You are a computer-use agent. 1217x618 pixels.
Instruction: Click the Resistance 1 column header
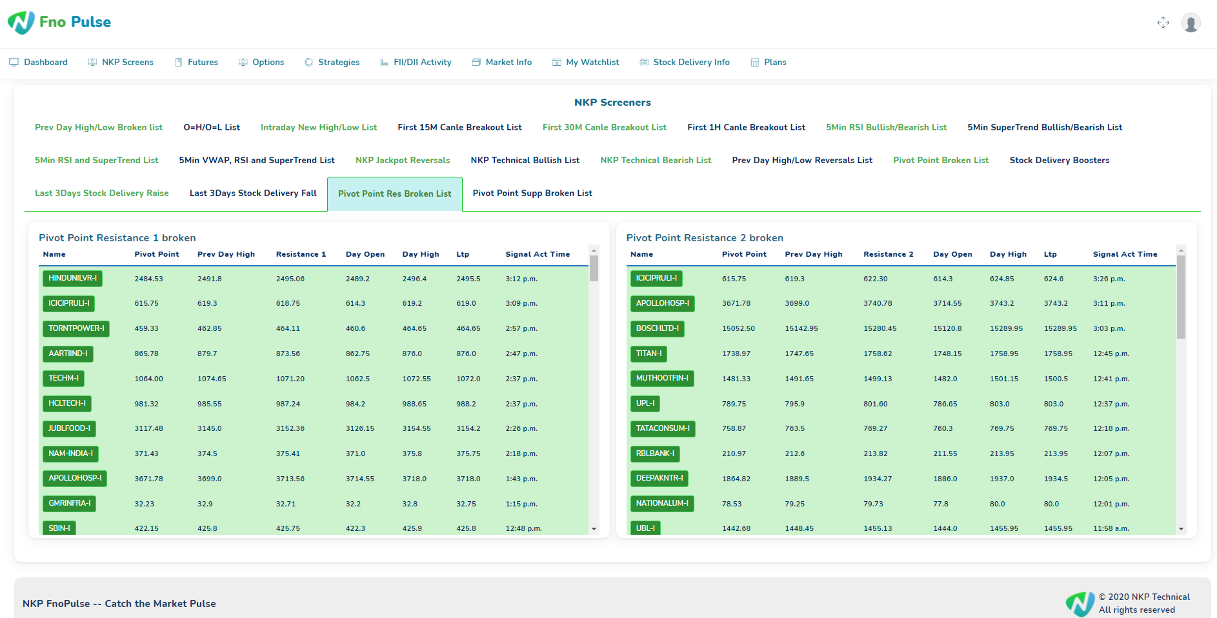pos(301,255)
